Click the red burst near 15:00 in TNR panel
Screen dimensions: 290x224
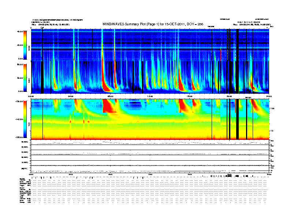(182, 106)
